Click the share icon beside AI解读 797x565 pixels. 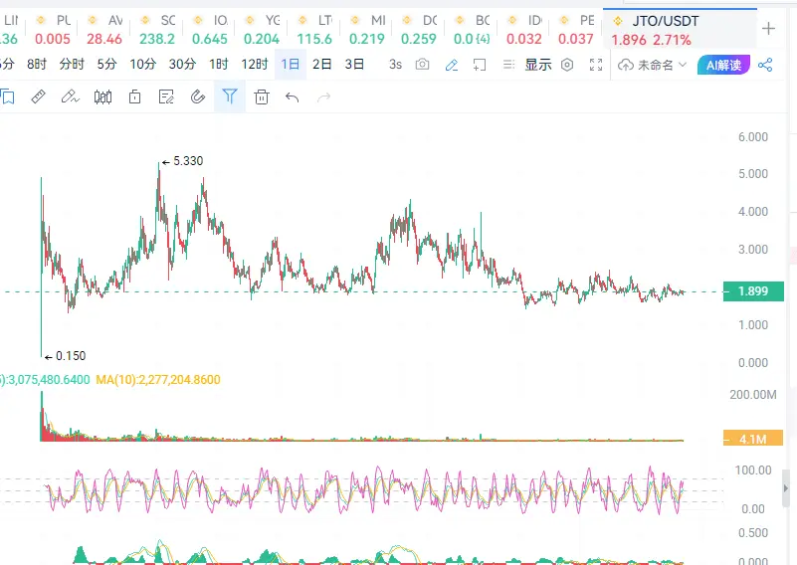pos(765,65)
